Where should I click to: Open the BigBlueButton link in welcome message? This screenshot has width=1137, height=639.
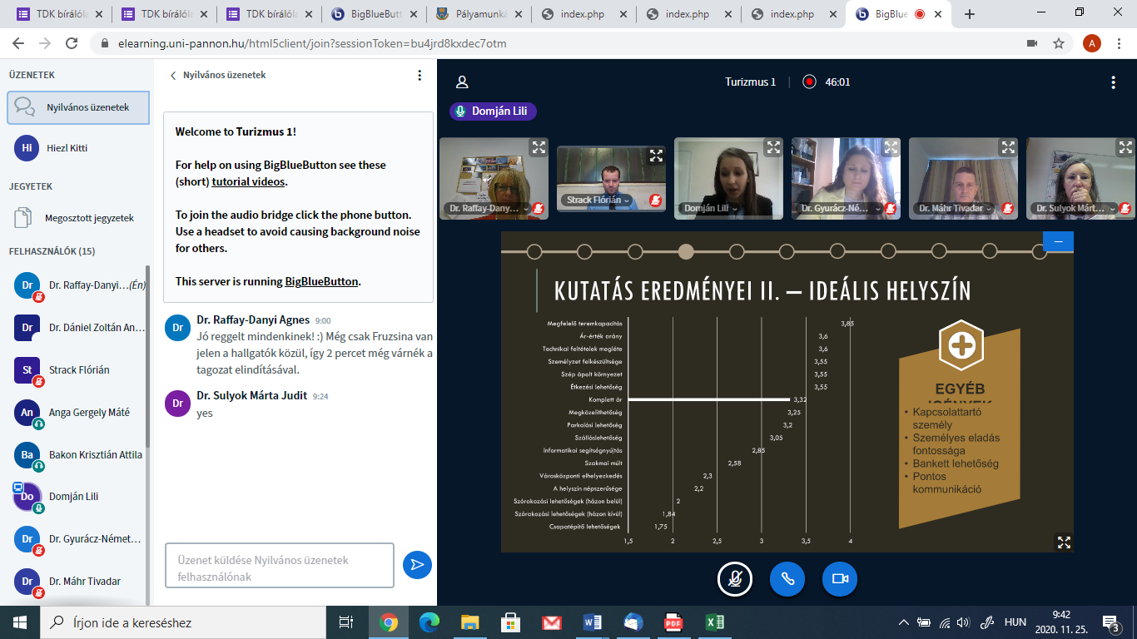point(321,281)
